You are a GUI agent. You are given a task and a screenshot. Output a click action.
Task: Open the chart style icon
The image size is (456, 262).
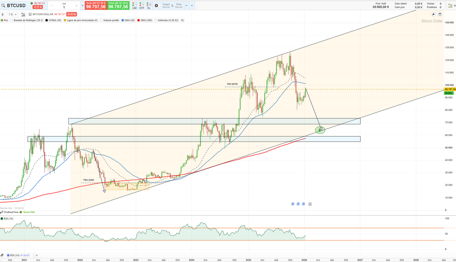(23, 14)
